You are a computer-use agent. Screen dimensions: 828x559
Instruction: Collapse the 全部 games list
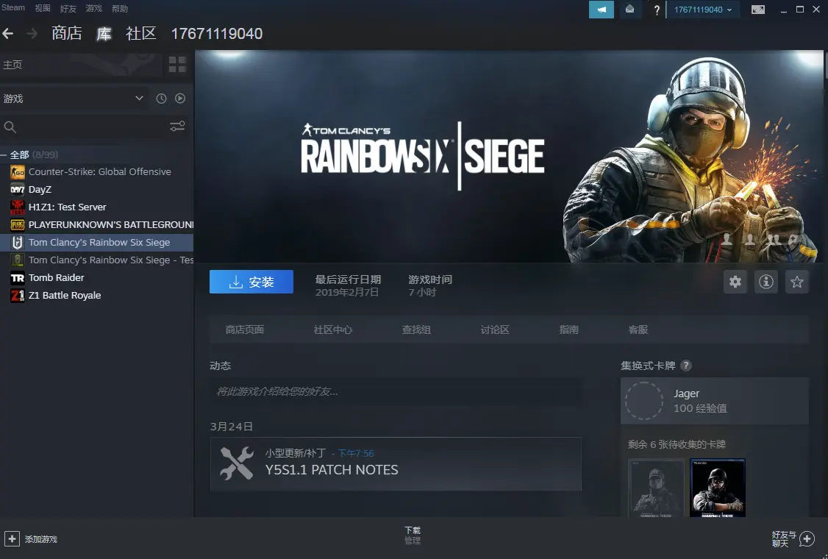[x=4, y=154]
